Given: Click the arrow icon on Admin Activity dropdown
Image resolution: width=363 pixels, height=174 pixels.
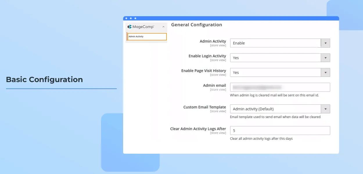Looking at the screenshot, I should pyautogui.click(x=325, y=43).
